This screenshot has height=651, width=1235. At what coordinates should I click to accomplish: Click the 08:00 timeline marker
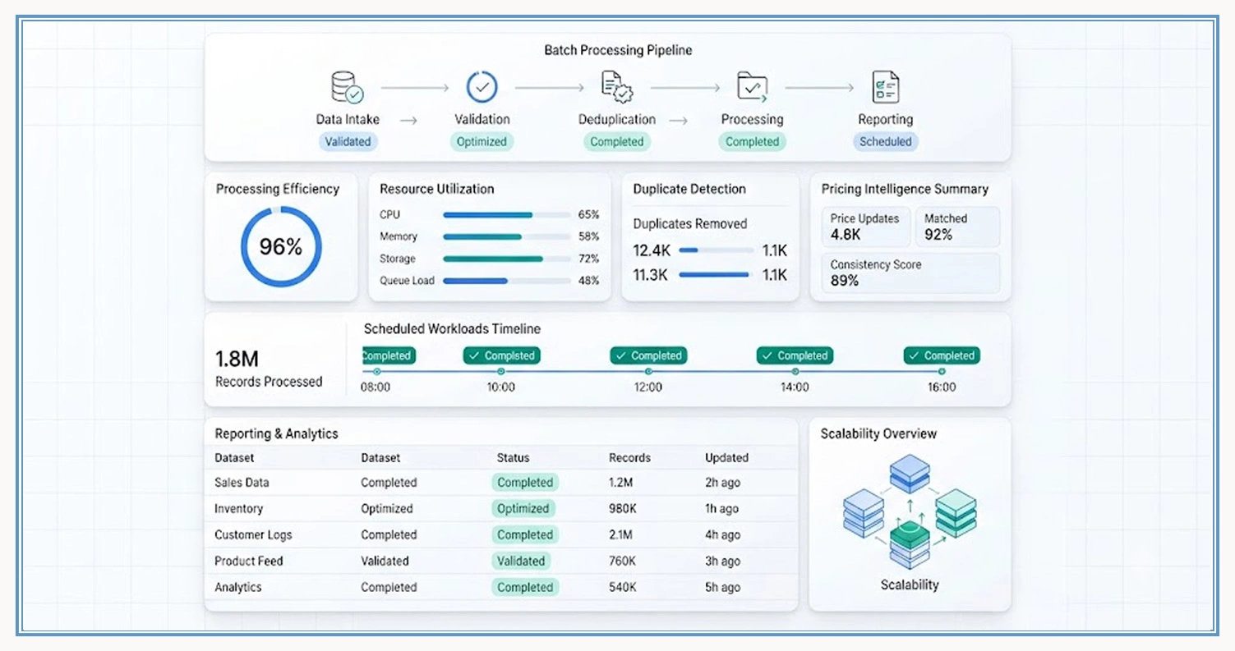click(376, 372)
